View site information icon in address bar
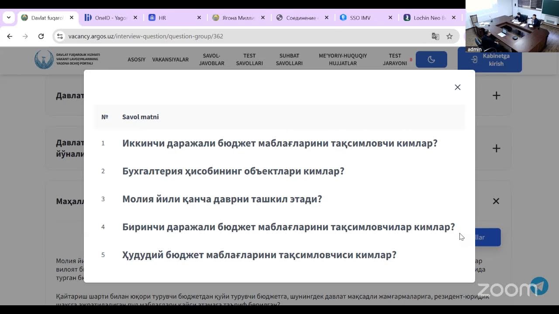This screenshot has width=559, height=314. click(x=60, y=36)
